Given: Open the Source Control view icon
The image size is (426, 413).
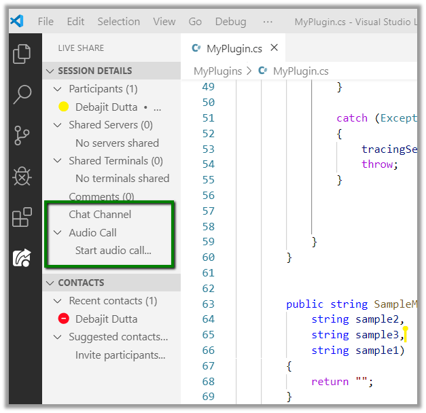Looking at the screenshot, I should tap(22, 135).
